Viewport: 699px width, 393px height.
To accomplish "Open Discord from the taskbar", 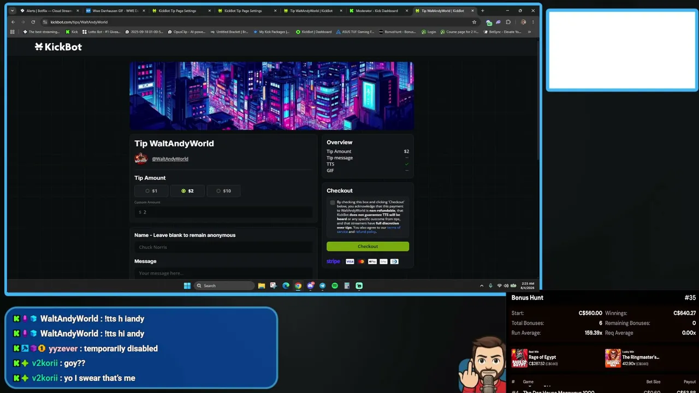I will click(310, 285).
